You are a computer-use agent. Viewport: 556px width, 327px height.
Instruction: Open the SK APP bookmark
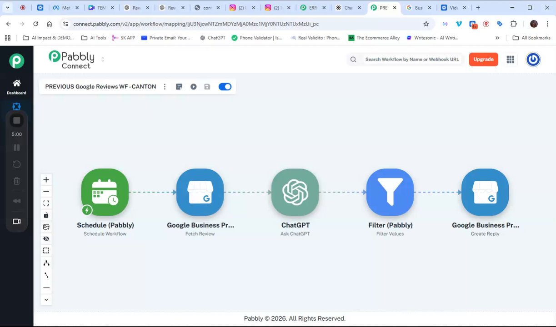(124, 38)
